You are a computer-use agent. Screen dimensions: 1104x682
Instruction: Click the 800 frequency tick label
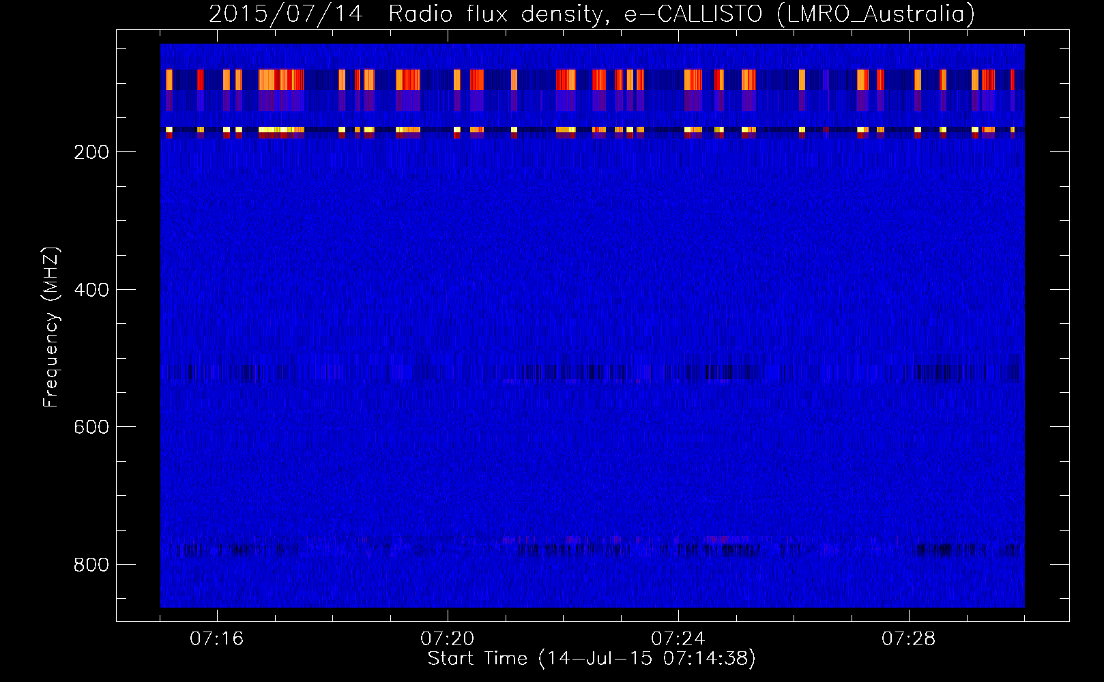[91, 565]
